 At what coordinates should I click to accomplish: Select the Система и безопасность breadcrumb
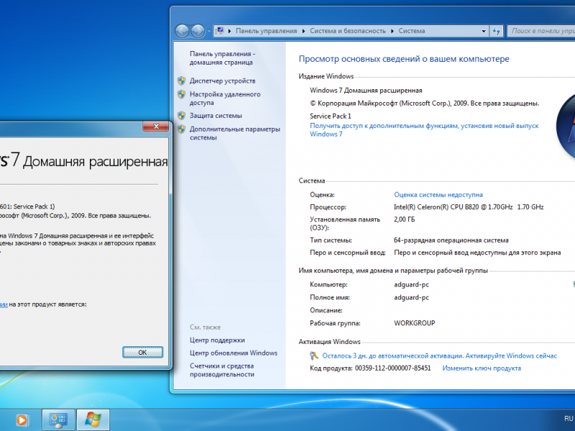348,31
